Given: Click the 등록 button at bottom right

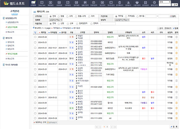Looking at the screenshot, I should [174, 127].
